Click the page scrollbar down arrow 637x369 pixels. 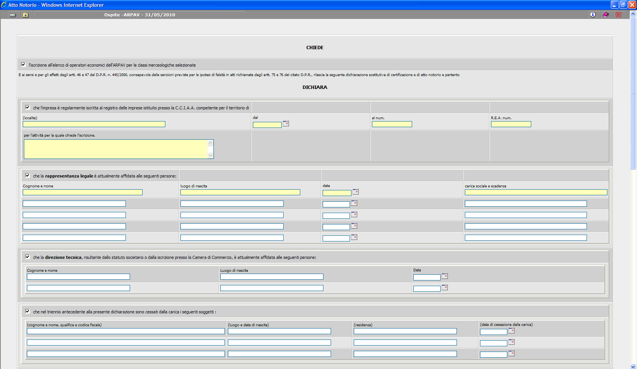[633, 366]
